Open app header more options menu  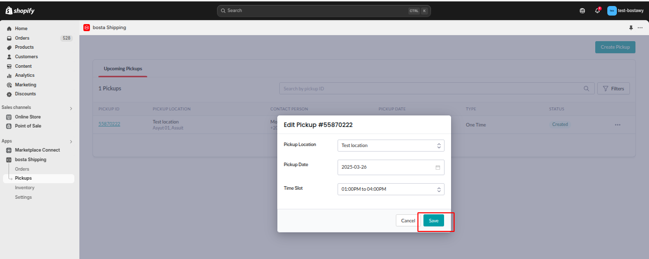coord(640,28)
